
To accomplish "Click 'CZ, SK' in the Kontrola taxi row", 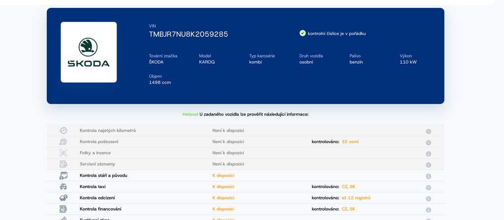I will [348, 187].
